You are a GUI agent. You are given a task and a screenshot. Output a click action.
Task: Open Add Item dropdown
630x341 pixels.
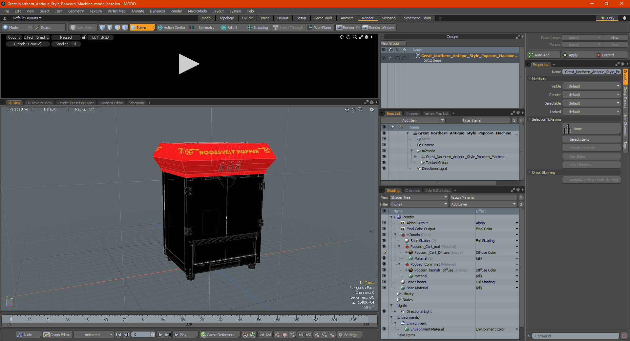tap(413, 120)
